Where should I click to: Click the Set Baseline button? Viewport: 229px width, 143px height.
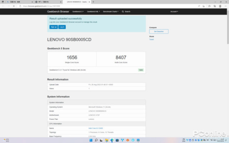(x=159, y=31)
